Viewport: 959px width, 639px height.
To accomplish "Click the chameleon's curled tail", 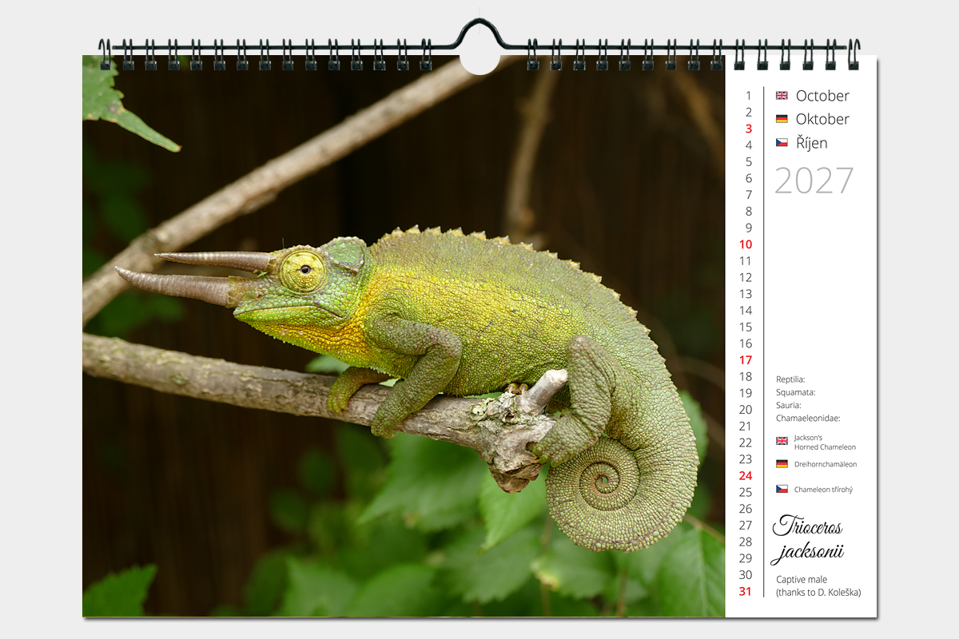I will pyautogui.click(x=607, y=479).
